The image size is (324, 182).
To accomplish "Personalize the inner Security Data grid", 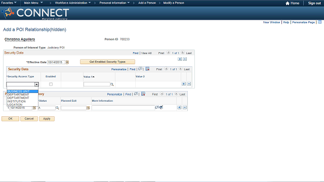I will [119, 69].
